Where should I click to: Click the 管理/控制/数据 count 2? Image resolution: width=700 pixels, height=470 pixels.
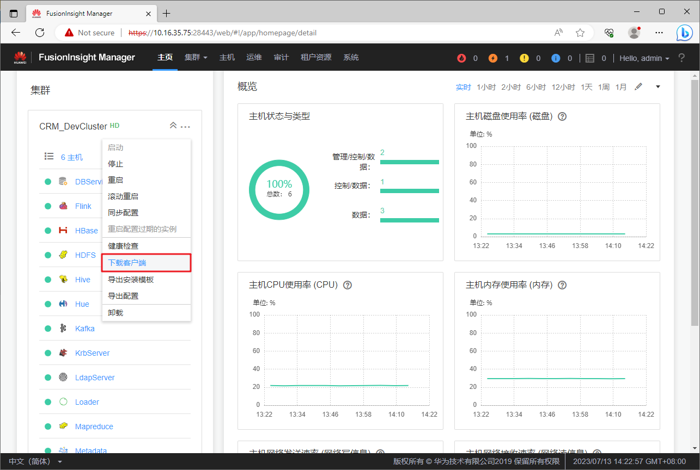pos(382,152)
